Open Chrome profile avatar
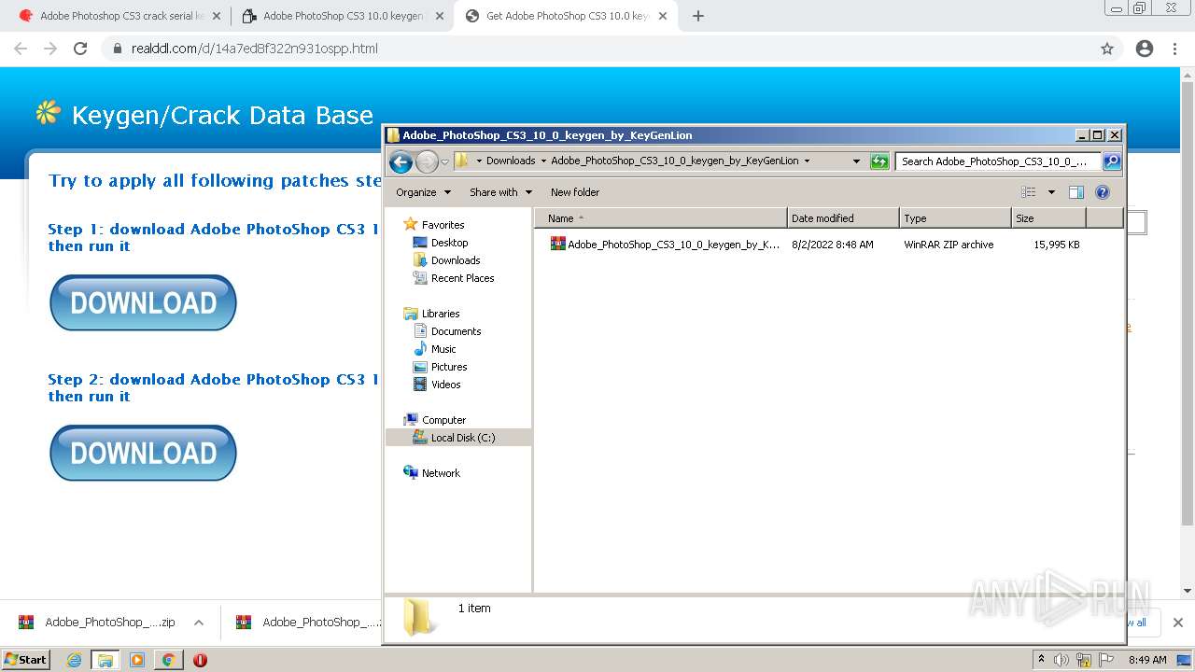Screen dimensions: 1195x672 [1145, 49]
